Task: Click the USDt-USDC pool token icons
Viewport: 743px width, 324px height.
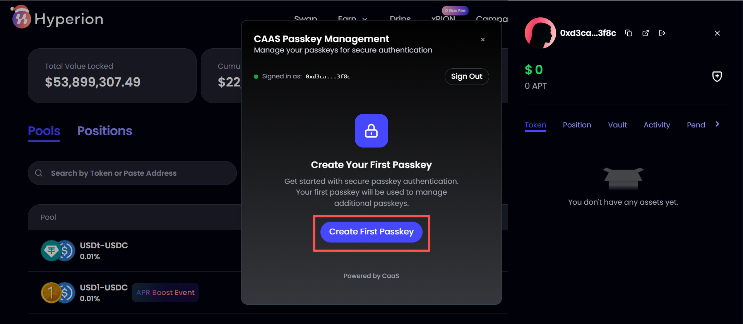Action: tap(58, 251)
